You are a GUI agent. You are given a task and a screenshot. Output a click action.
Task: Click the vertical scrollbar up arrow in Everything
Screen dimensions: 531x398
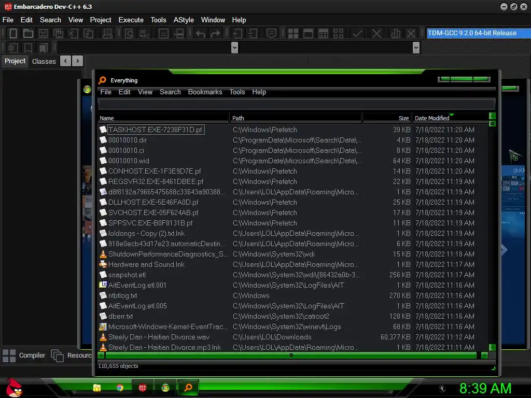pyautogui.click(x=493, y=116)
